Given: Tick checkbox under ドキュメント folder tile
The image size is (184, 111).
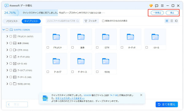Looking at the screenshot, I should [x=48, y=47].
